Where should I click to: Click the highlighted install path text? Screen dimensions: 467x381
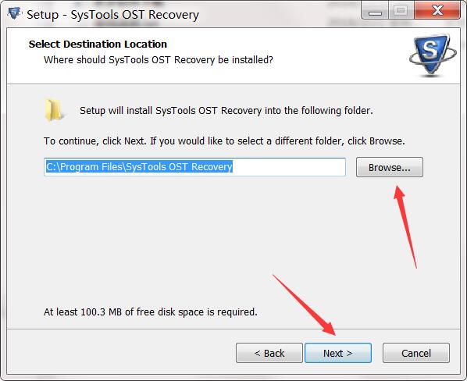click(x=139, y=167)
